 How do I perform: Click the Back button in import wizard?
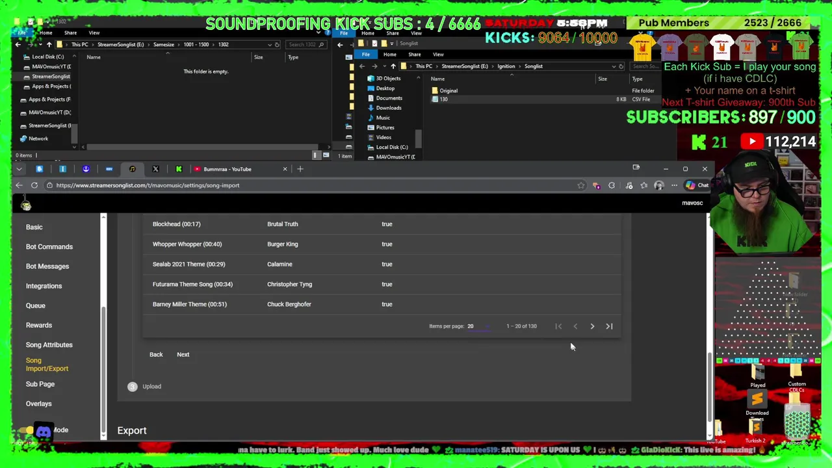(x=156, y=354)
